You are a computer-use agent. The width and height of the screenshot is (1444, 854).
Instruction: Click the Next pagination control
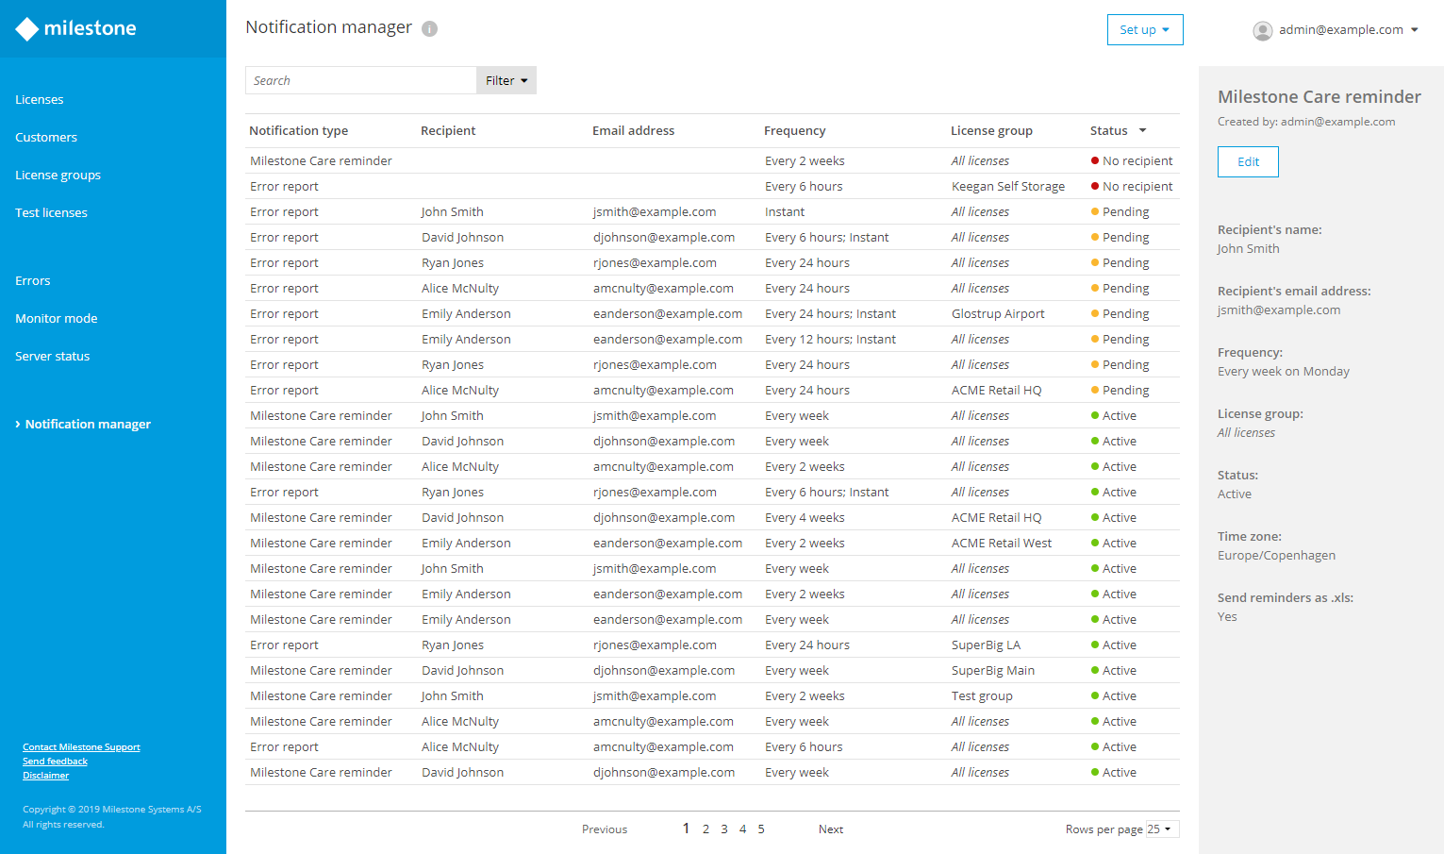click(830, 829)
